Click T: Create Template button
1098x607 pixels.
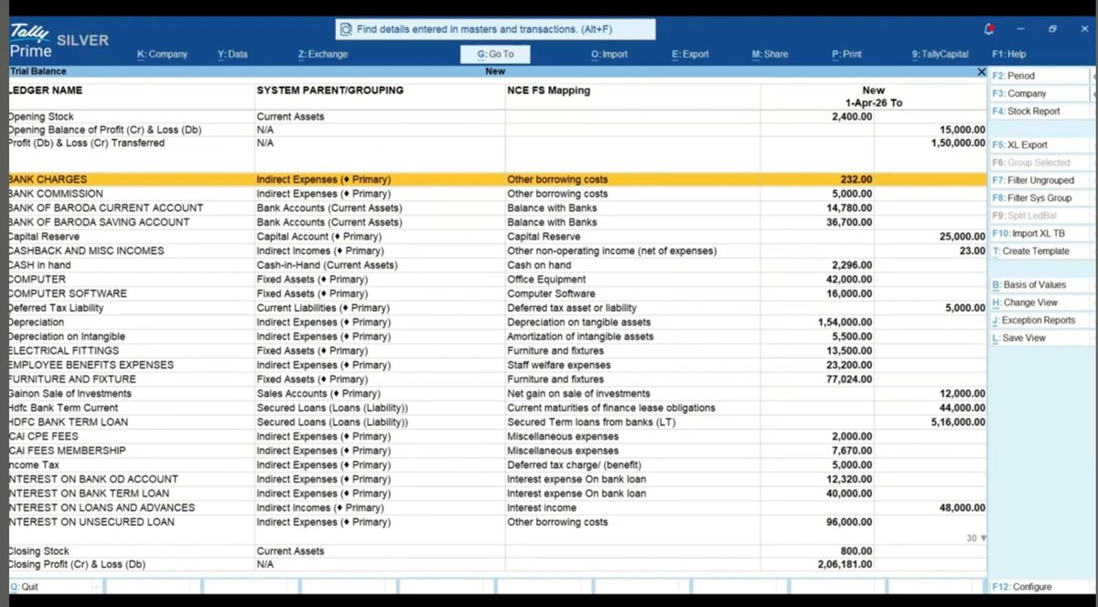point(1040,250)
